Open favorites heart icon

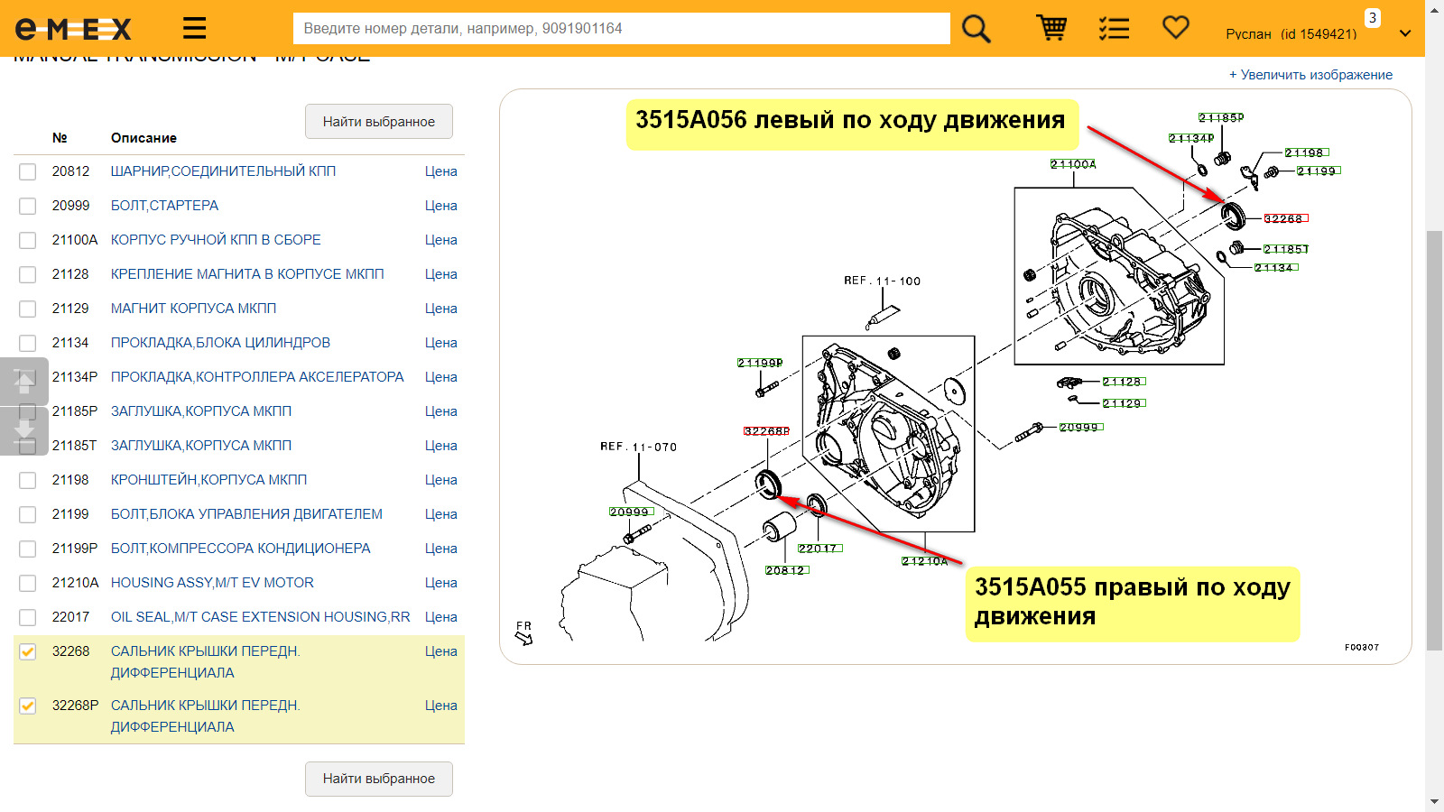[1175, 28]
